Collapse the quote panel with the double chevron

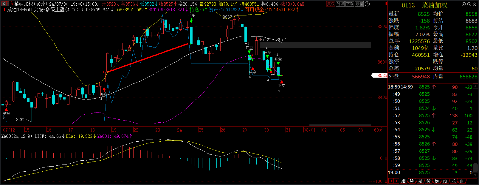pyautogui.click(x=474, y=4)
